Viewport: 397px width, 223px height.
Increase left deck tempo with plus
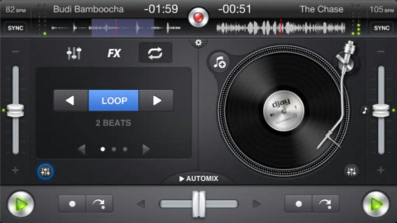tap(16, 170)
